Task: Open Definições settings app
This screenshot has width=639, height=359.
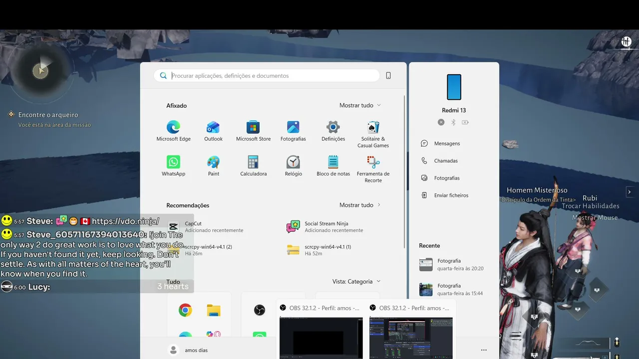Action: click(x=333, y=131)
